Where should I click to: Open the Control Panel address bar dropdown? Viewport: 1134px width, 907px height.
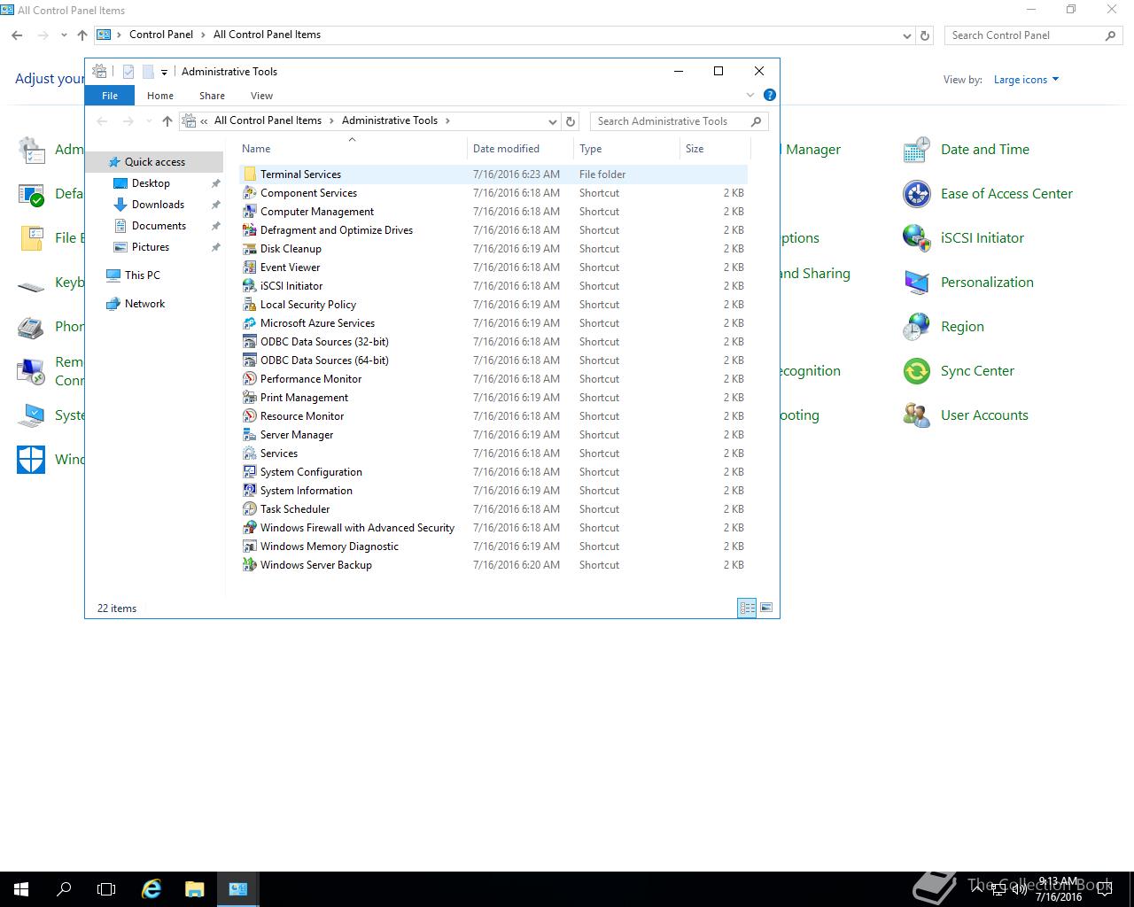coord(906,35)
